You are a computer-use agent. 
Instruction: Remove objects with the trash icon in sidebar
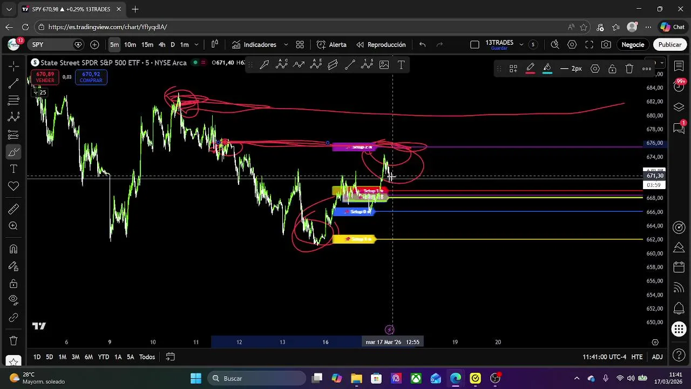[13, 341]
